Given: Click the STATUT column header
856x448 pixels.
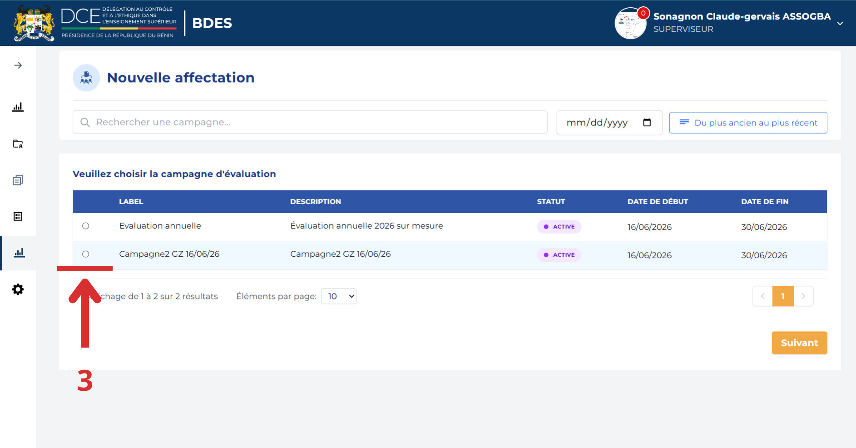Looking at the screenshot, I should tap(551, 201).
